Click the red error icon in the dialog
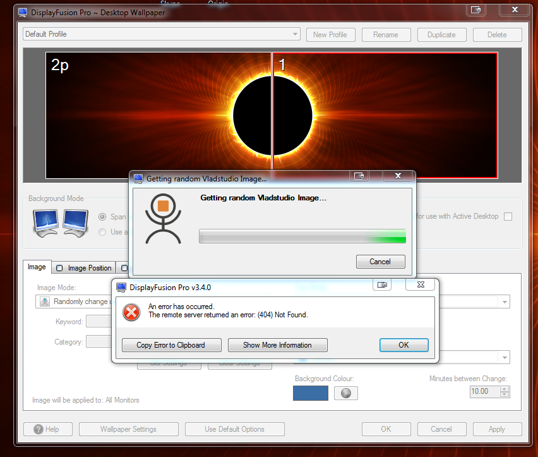Image resolution: width=538 pixels, height=457 pixels. [x=131, y=312]
